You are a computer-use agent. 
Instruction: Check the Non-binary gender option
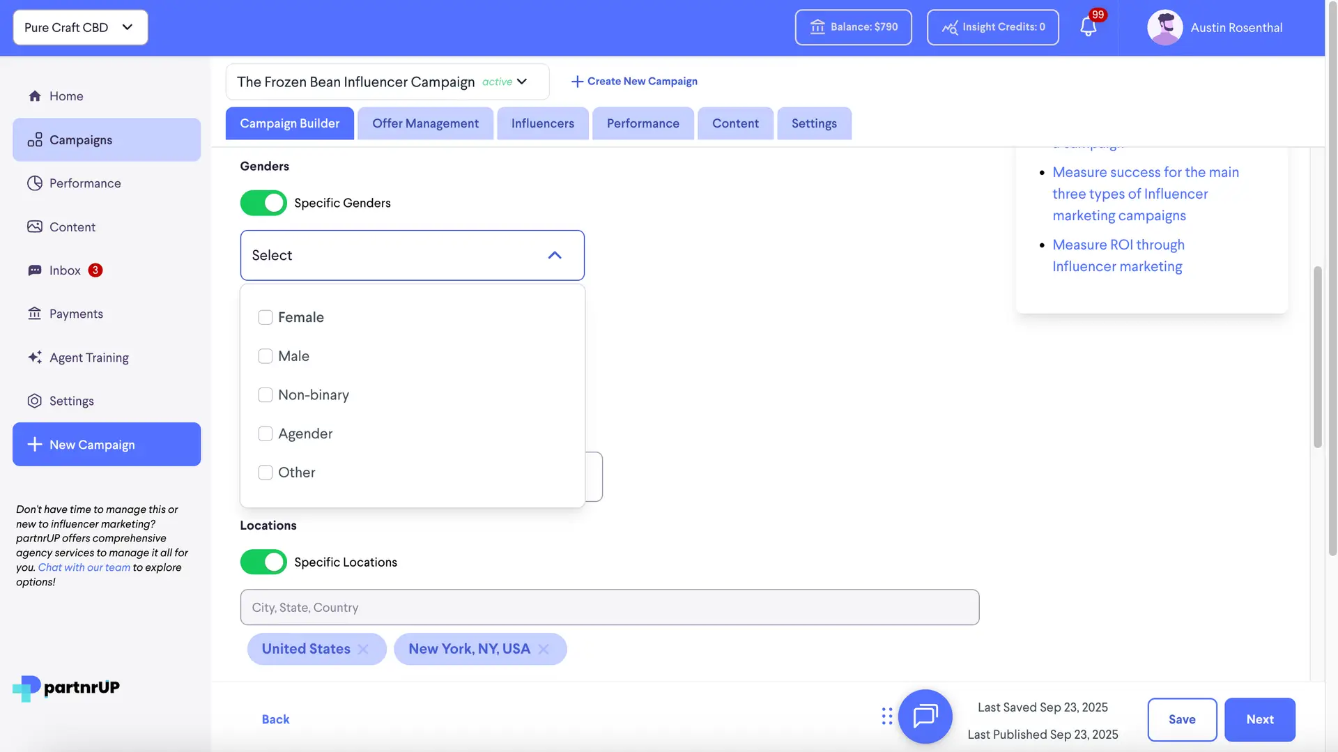(266, 394)
